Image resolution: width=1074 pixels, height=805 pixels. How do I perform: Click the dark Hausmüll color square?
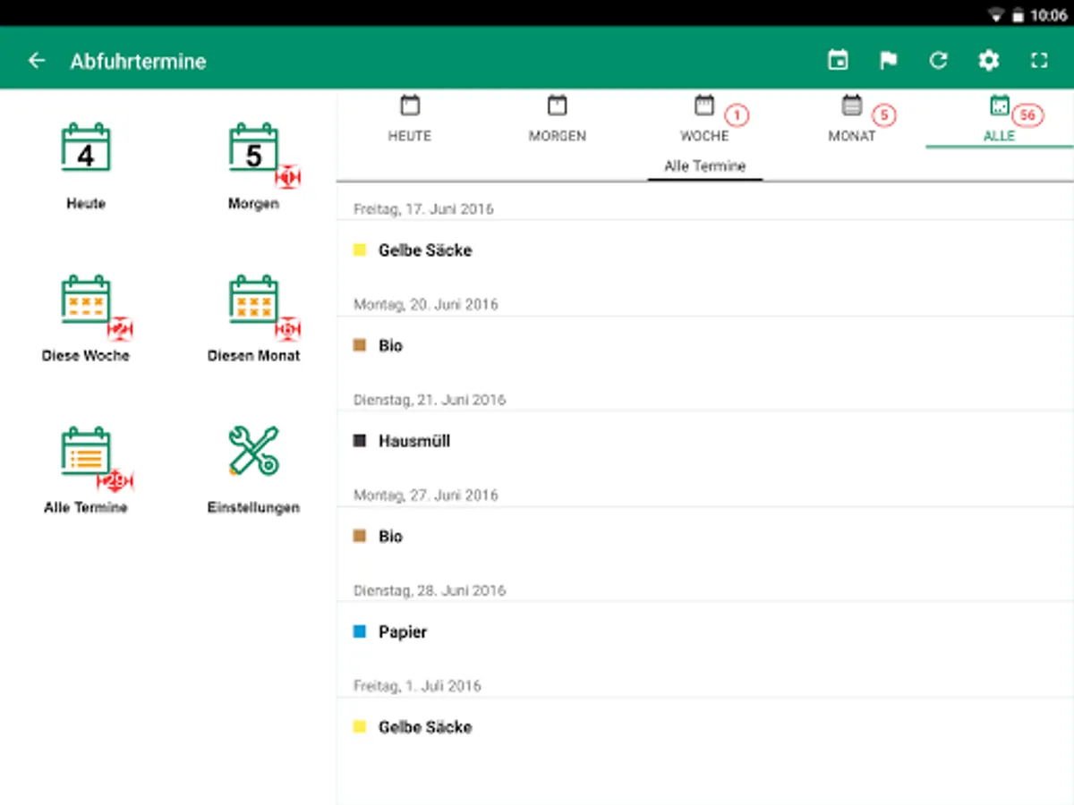(360, 441)
